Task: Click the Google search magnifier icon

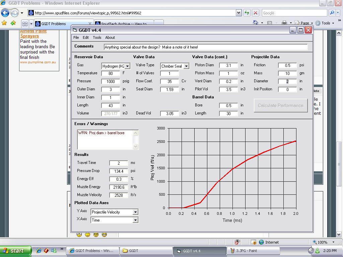Action: pyautogui.click(x=332, y=13)
